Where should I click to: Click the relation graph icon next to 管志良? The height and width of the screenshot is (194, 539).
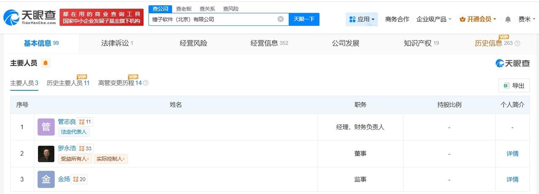pos(82,122)
